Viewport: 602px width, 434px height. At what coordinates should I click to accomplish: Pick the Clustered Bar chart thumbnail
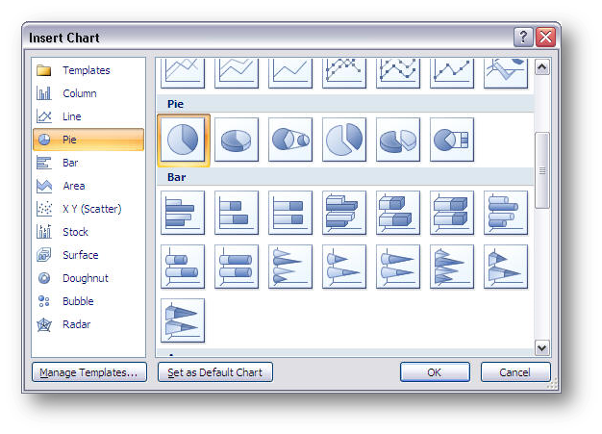(183, 213)
